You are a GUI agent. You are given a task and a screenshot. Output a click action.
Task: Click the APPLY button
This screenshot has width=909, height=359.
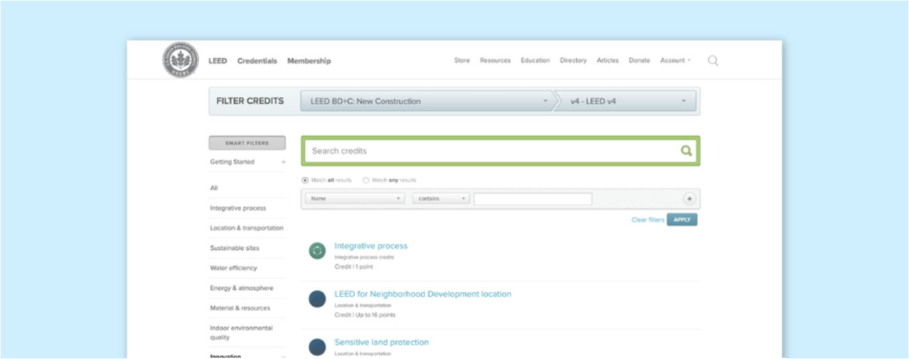click(682, 219)
